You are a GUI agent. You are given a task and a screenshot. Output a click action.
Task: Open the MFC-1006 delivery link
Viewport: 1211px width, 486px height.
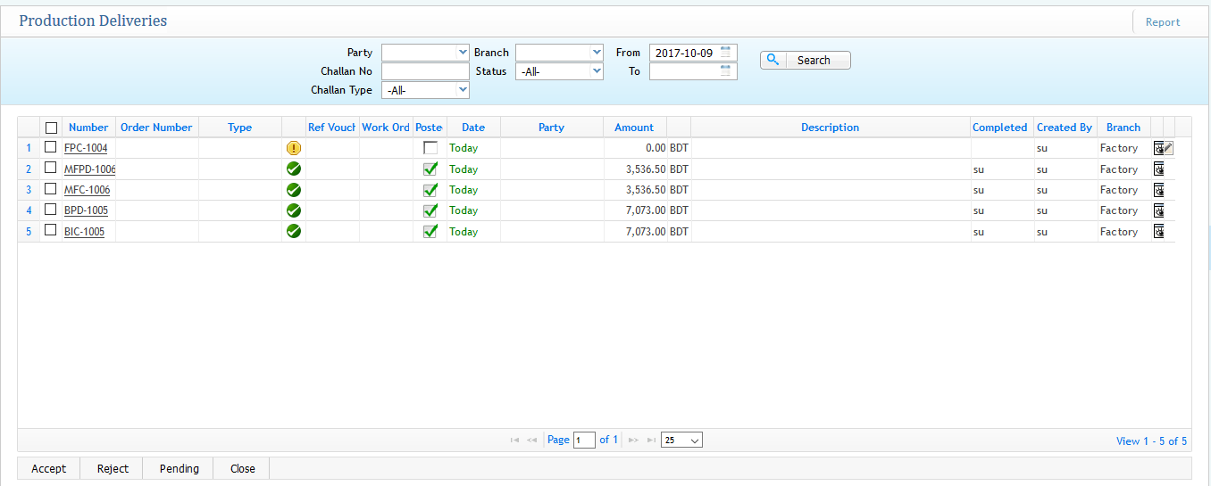click(x=88, y=189)
